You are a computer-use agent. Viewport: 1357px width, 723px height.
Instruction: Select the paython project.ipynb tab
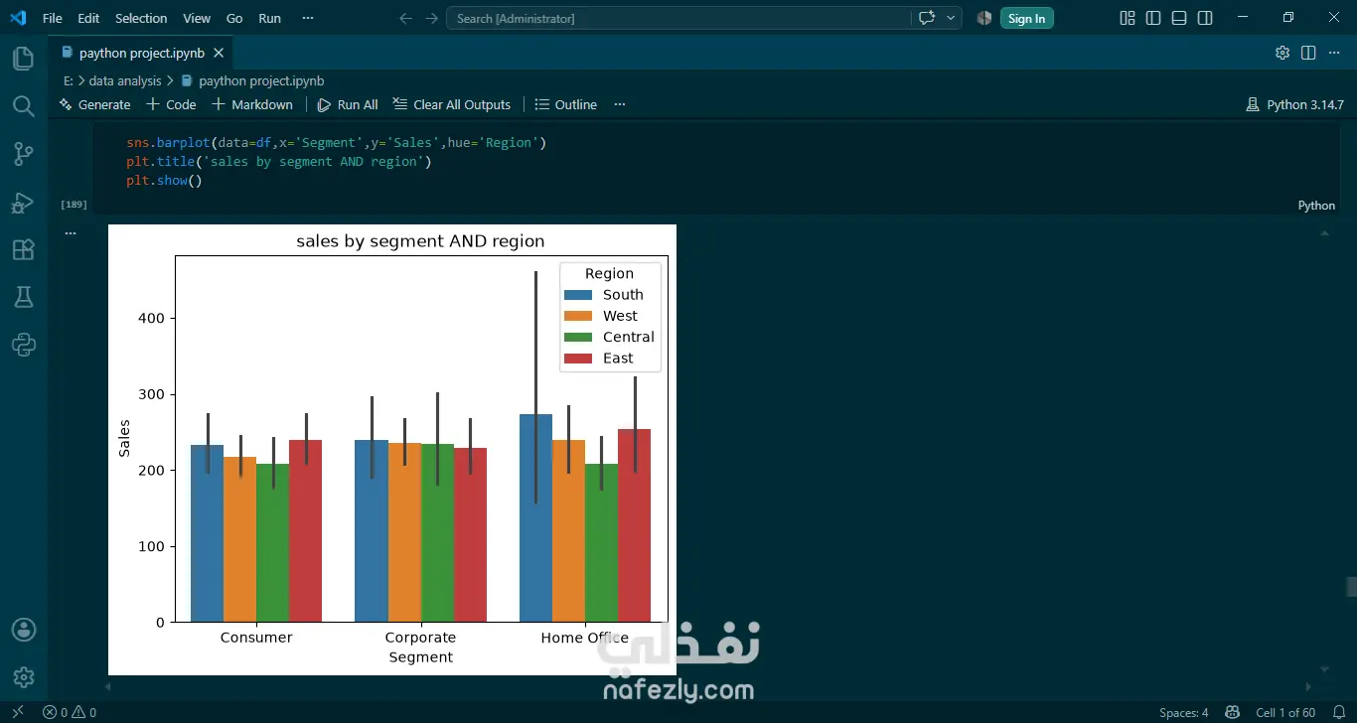pos(141,53)
